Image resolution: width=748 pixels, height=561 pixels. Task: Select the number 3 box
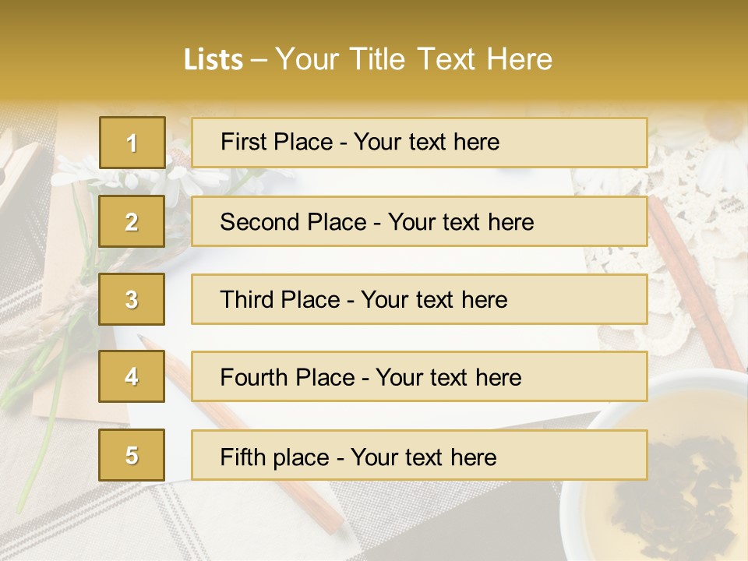click(132, 299)
